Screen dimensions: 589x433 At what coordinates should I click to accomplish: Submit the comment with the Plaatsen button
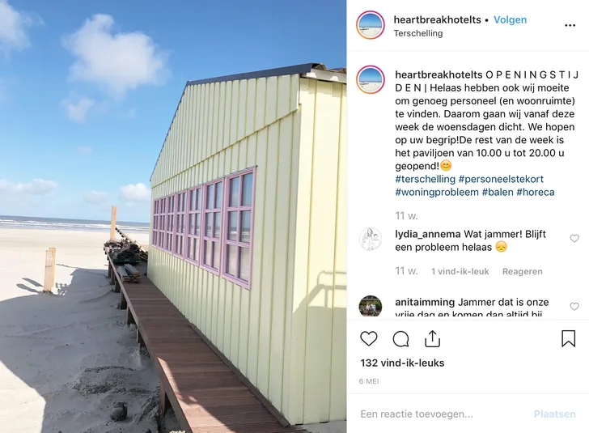pos(554,414)
